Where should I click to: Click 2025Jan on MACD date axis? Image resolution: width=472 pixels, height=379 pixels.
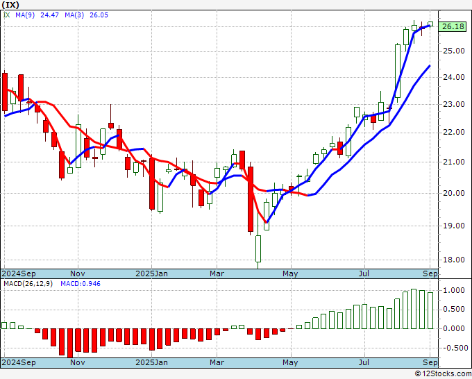pos(151,362)
